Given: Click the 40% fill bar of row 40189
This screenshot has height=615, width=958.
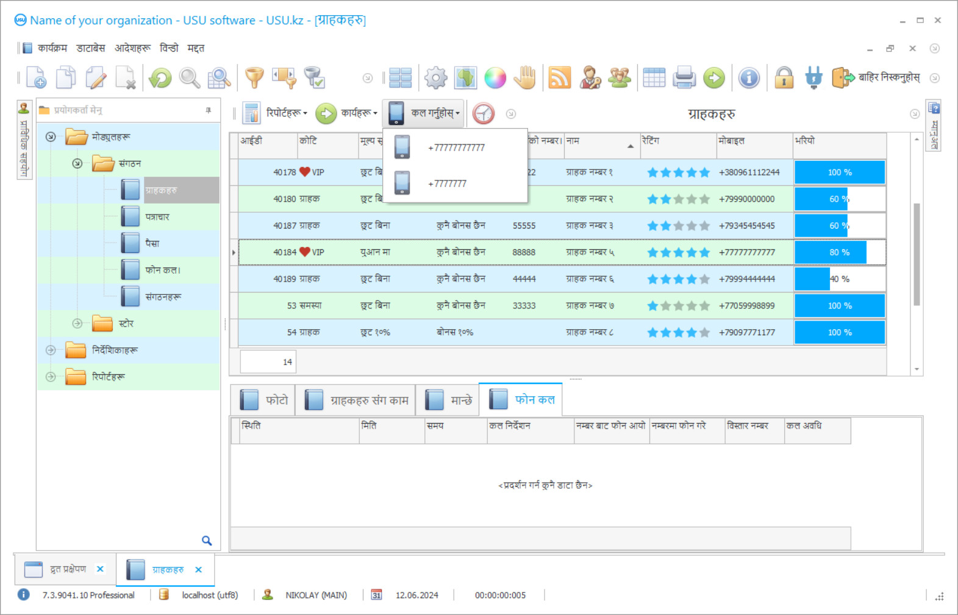Looking at the screenshot, I should [840, 279].
